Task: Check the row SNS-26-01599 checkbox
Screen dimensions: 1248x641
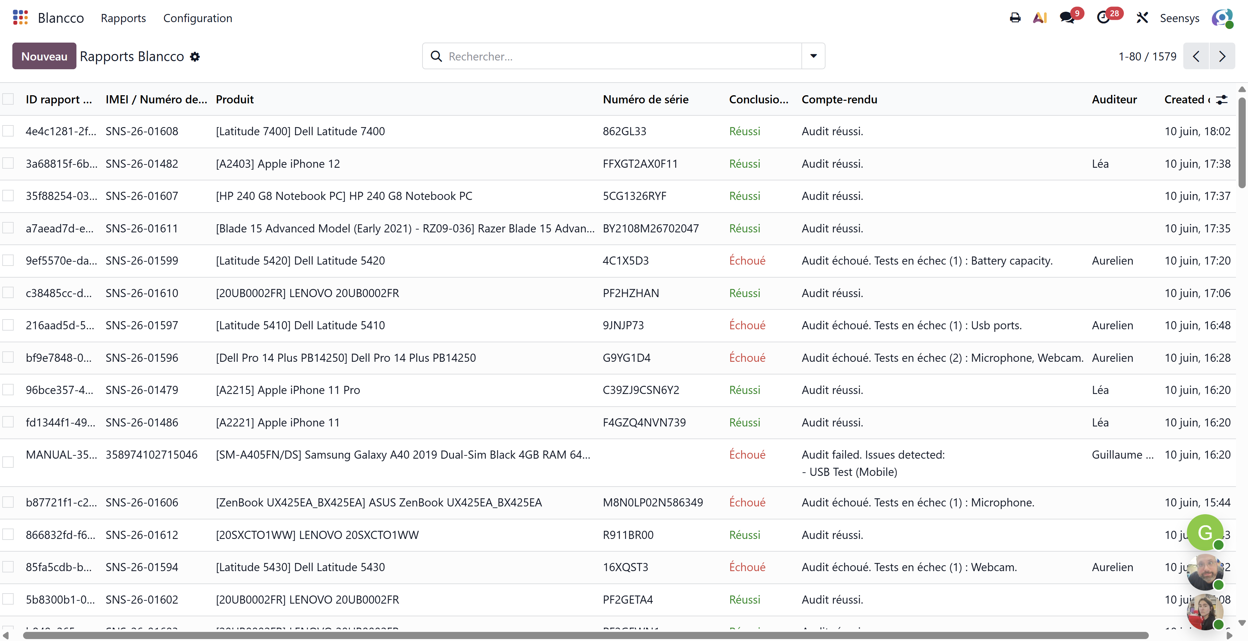Action: (x=8, y=260)
